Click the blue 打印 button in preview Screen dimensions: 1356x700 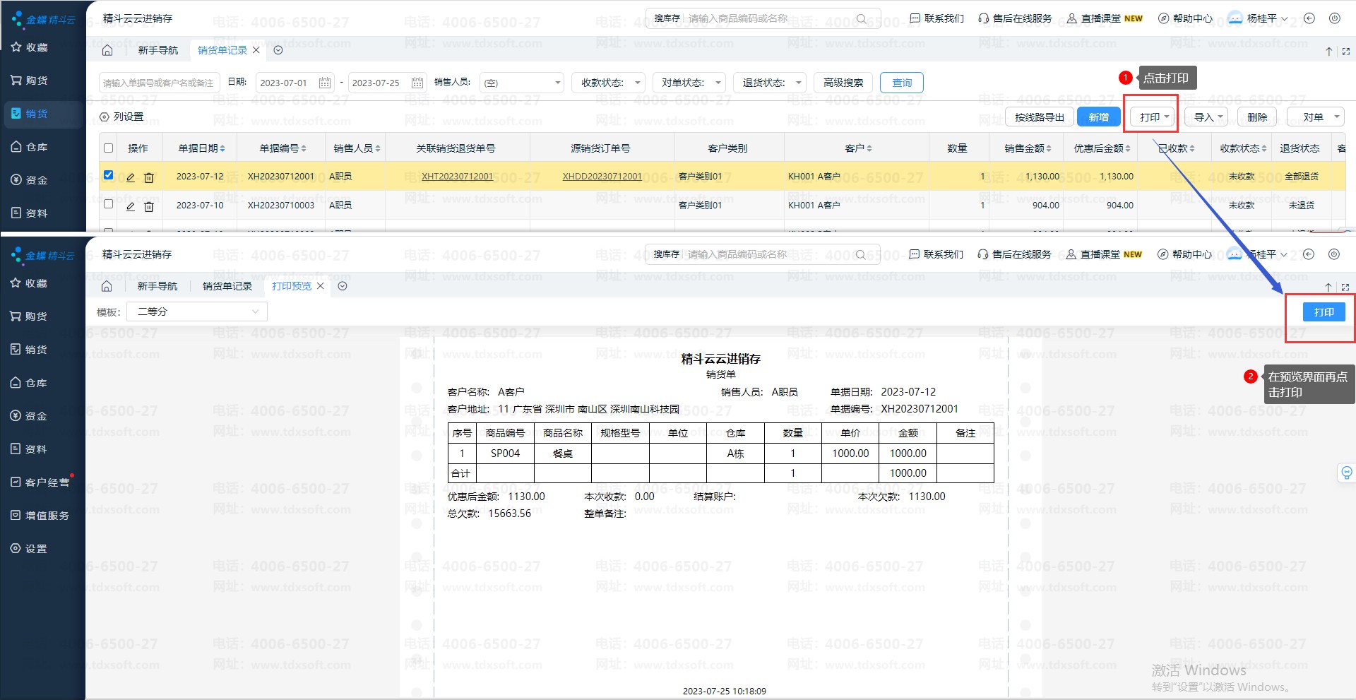coord(1324,312)
